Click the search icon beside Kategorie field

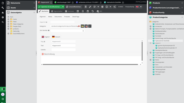point(90,26)
